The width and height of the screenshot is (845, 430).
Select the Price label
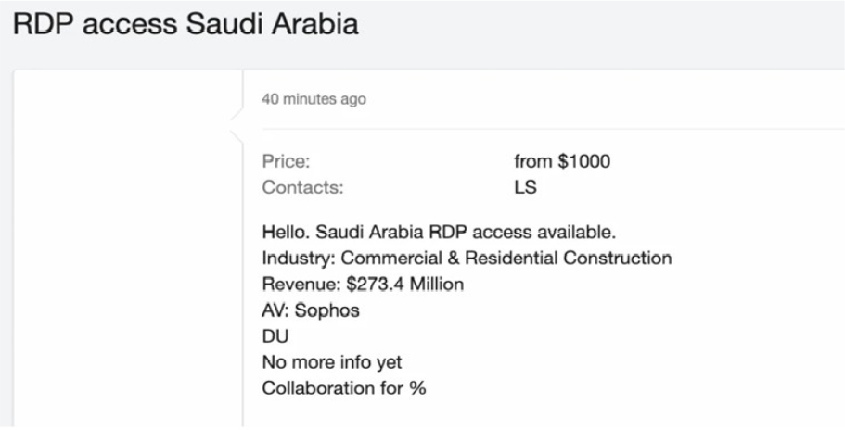[x=287, y=161]
